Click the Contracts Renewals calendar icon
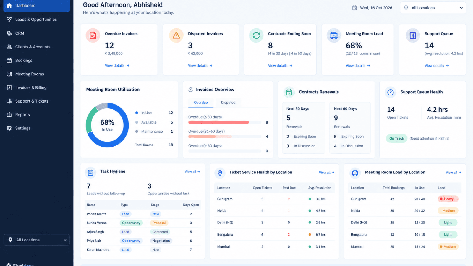Screen dimensions: 473x266 (289, 92)
